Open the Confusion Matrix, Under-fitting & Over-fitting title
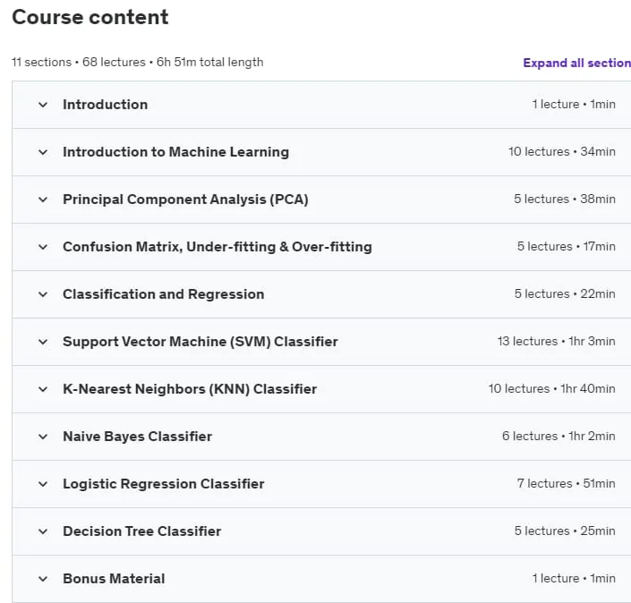 pos(217,247)
